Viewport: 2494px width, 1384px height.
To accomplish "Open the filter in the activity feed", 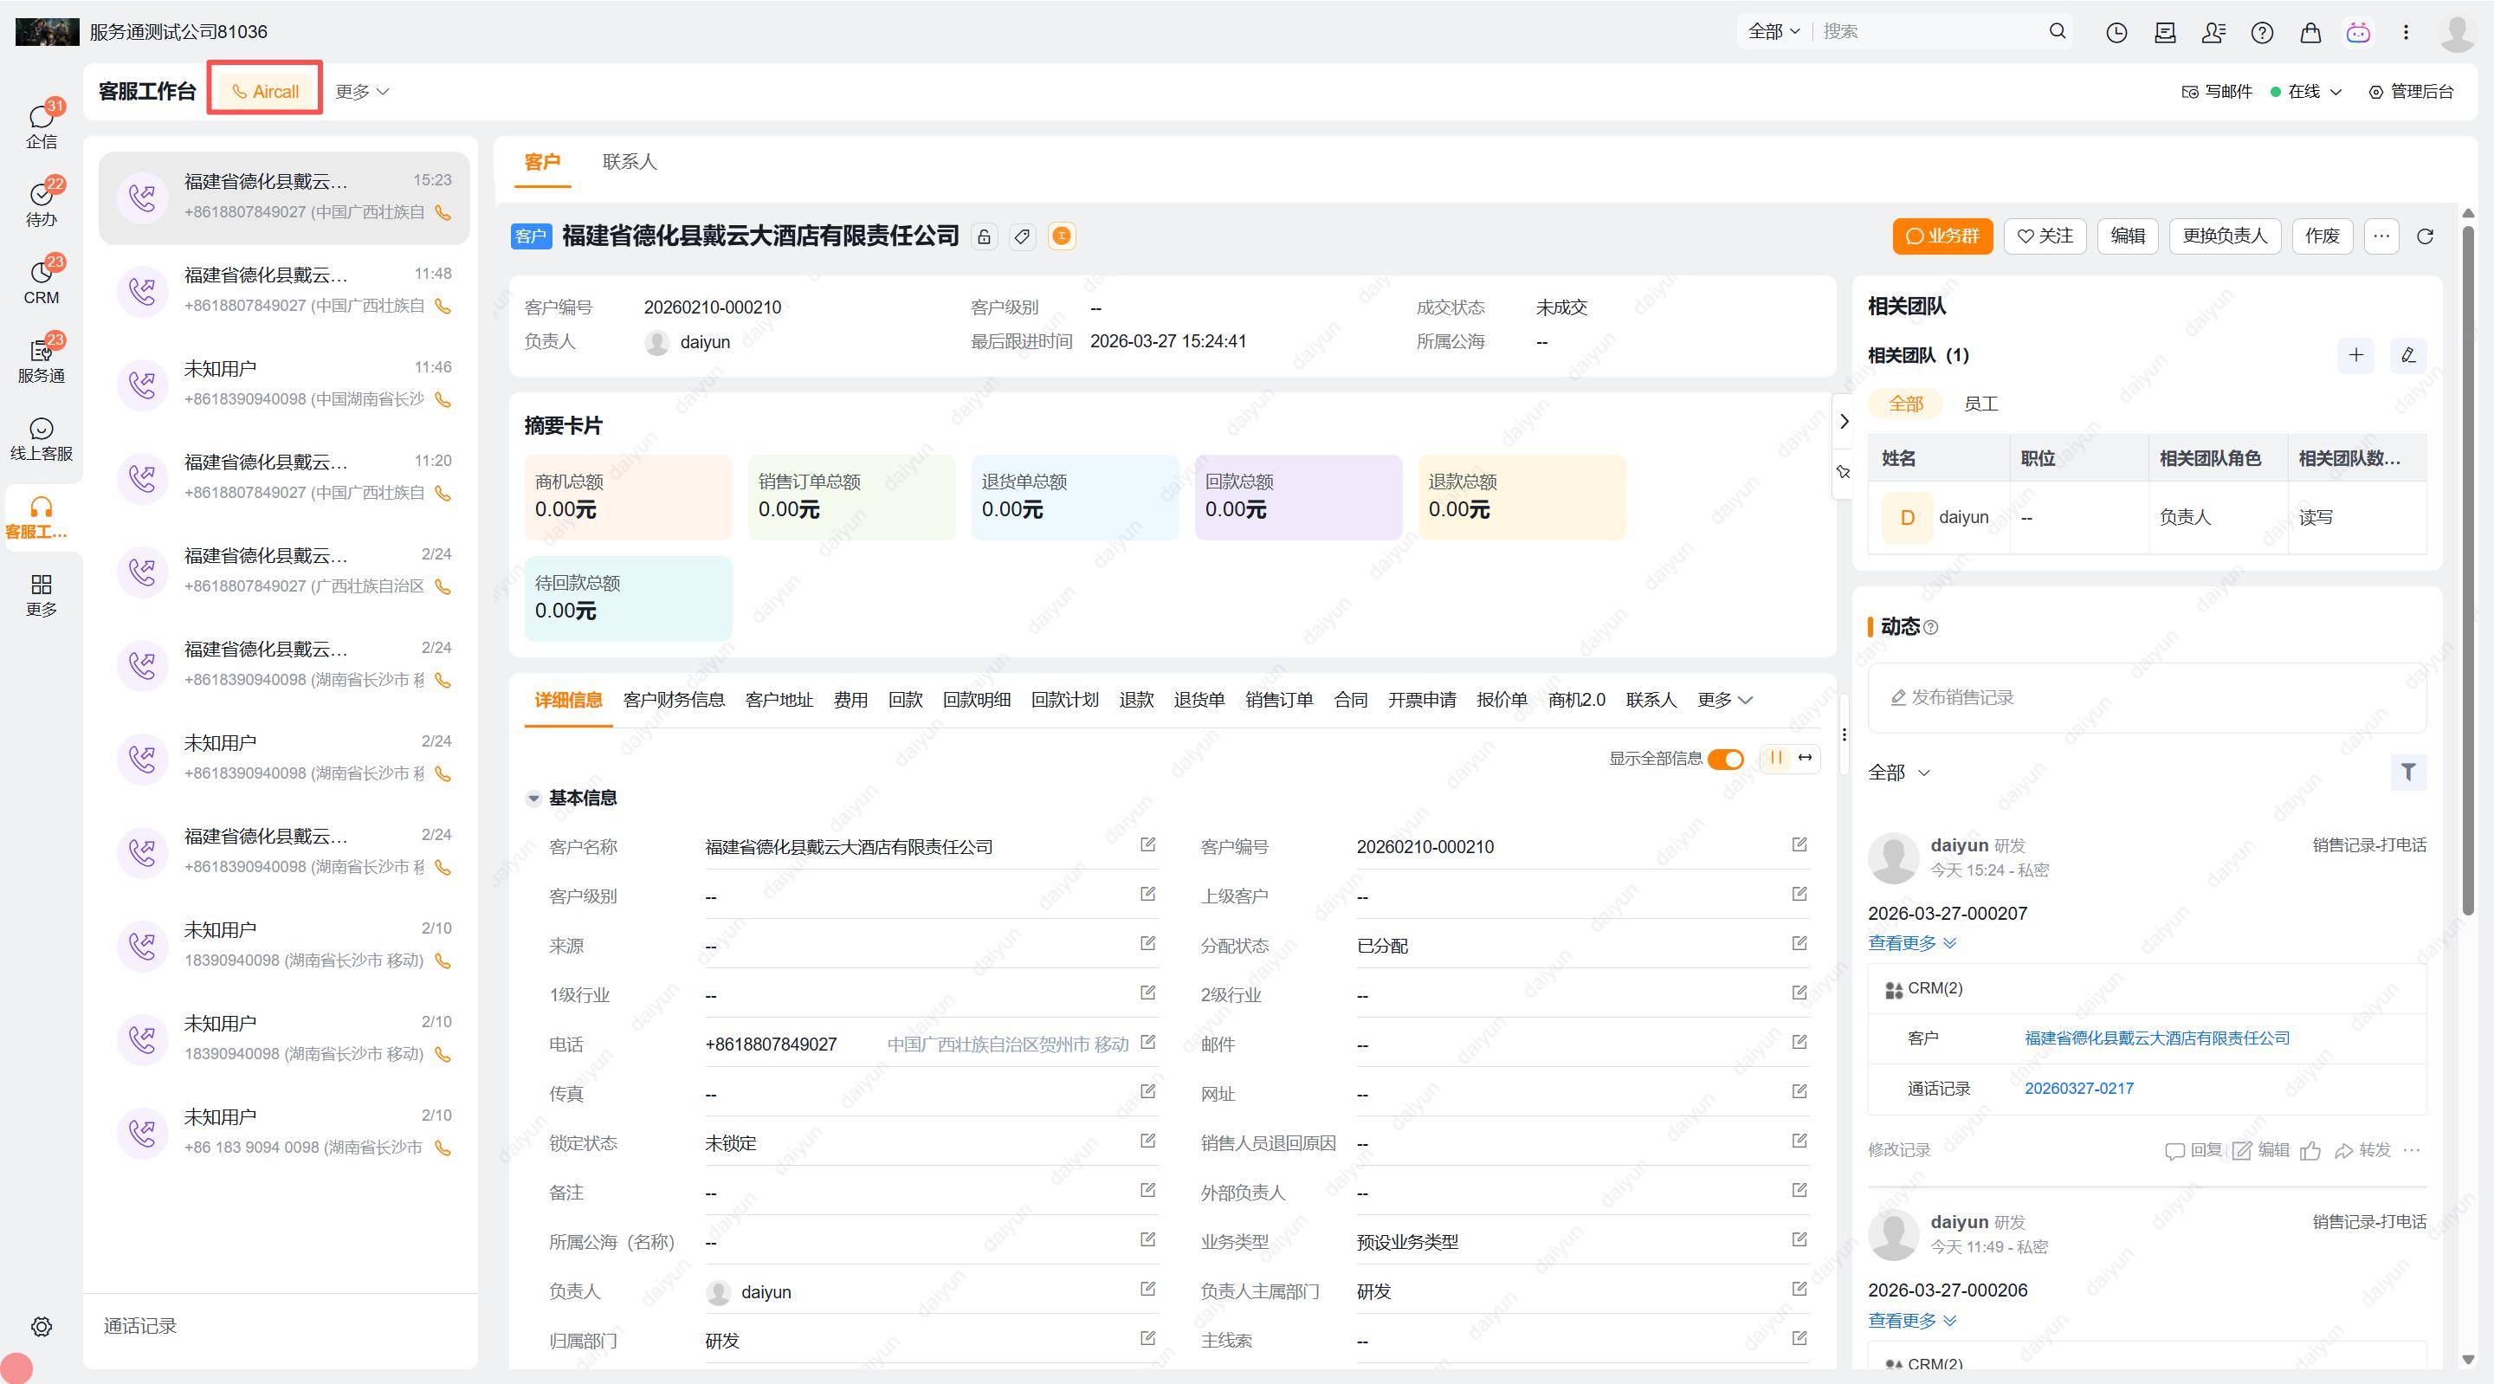I will [x=2407, y=772].
